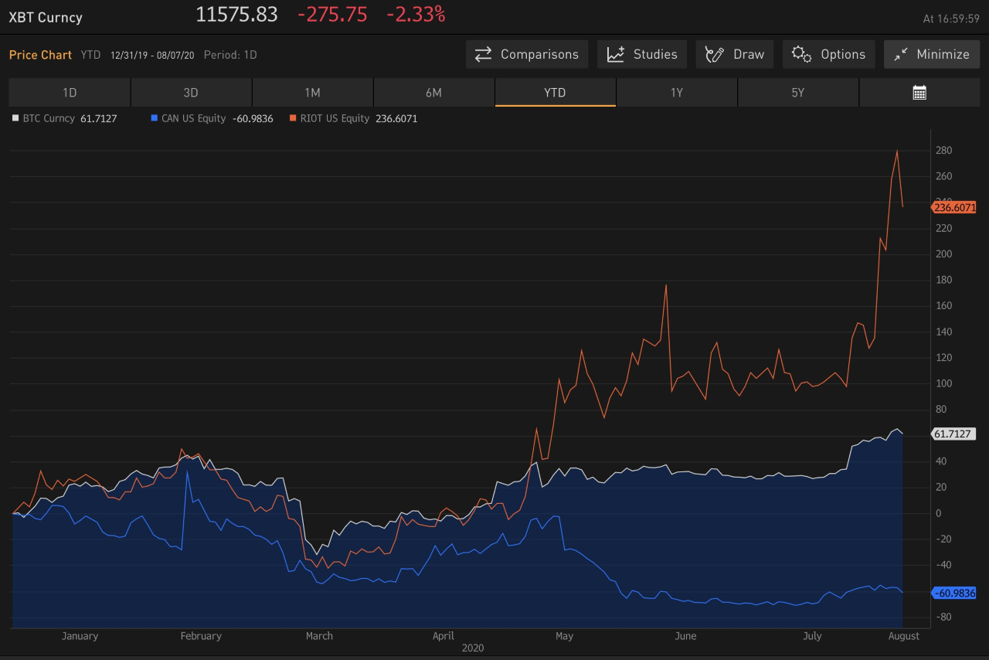Click the Comparisons arrows icon

click(484, 54)
